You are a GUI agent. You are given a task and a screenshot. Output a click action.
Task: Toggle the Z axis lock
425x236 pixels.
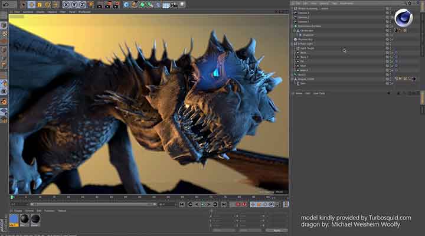pyautogui.click(x=82, y=5)
